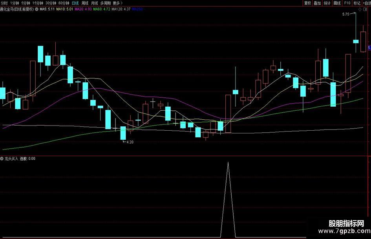Click the MA5: 5.11 label
371x239 pixels.
47,9
